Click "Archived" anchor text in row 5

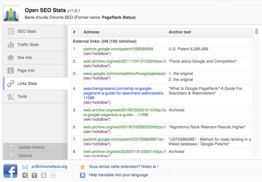[x=177, y=110]
